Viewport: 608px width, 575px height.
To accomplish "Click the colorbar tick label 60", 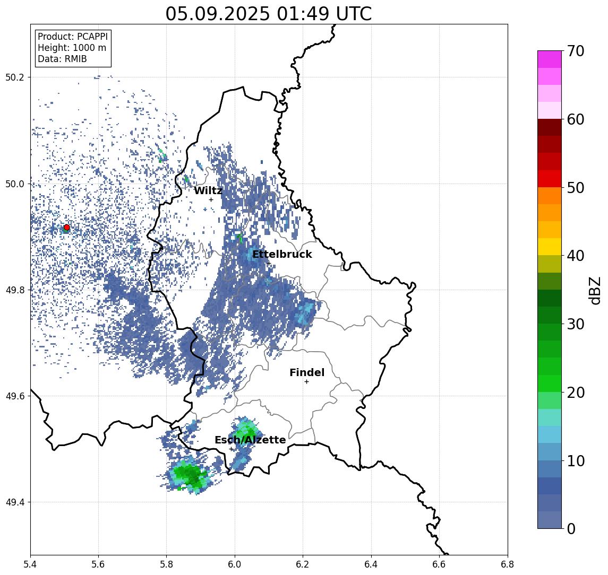I will [x=575, y=120].
